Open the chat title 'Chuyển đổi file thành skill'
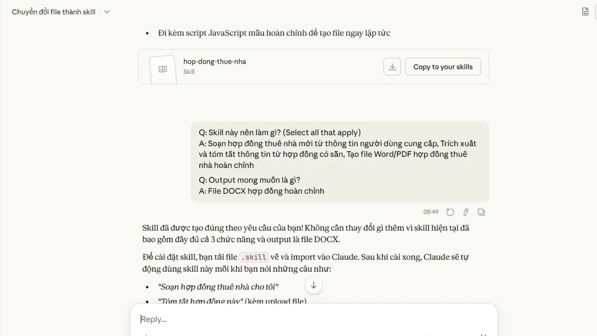This screenshot has width=597, height=336. click(54, 12)
